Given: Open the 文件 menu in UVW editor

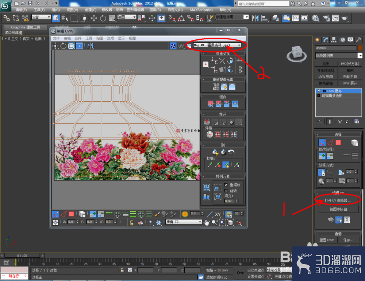Looking at the screenshot, I should (x=56, y=38).
